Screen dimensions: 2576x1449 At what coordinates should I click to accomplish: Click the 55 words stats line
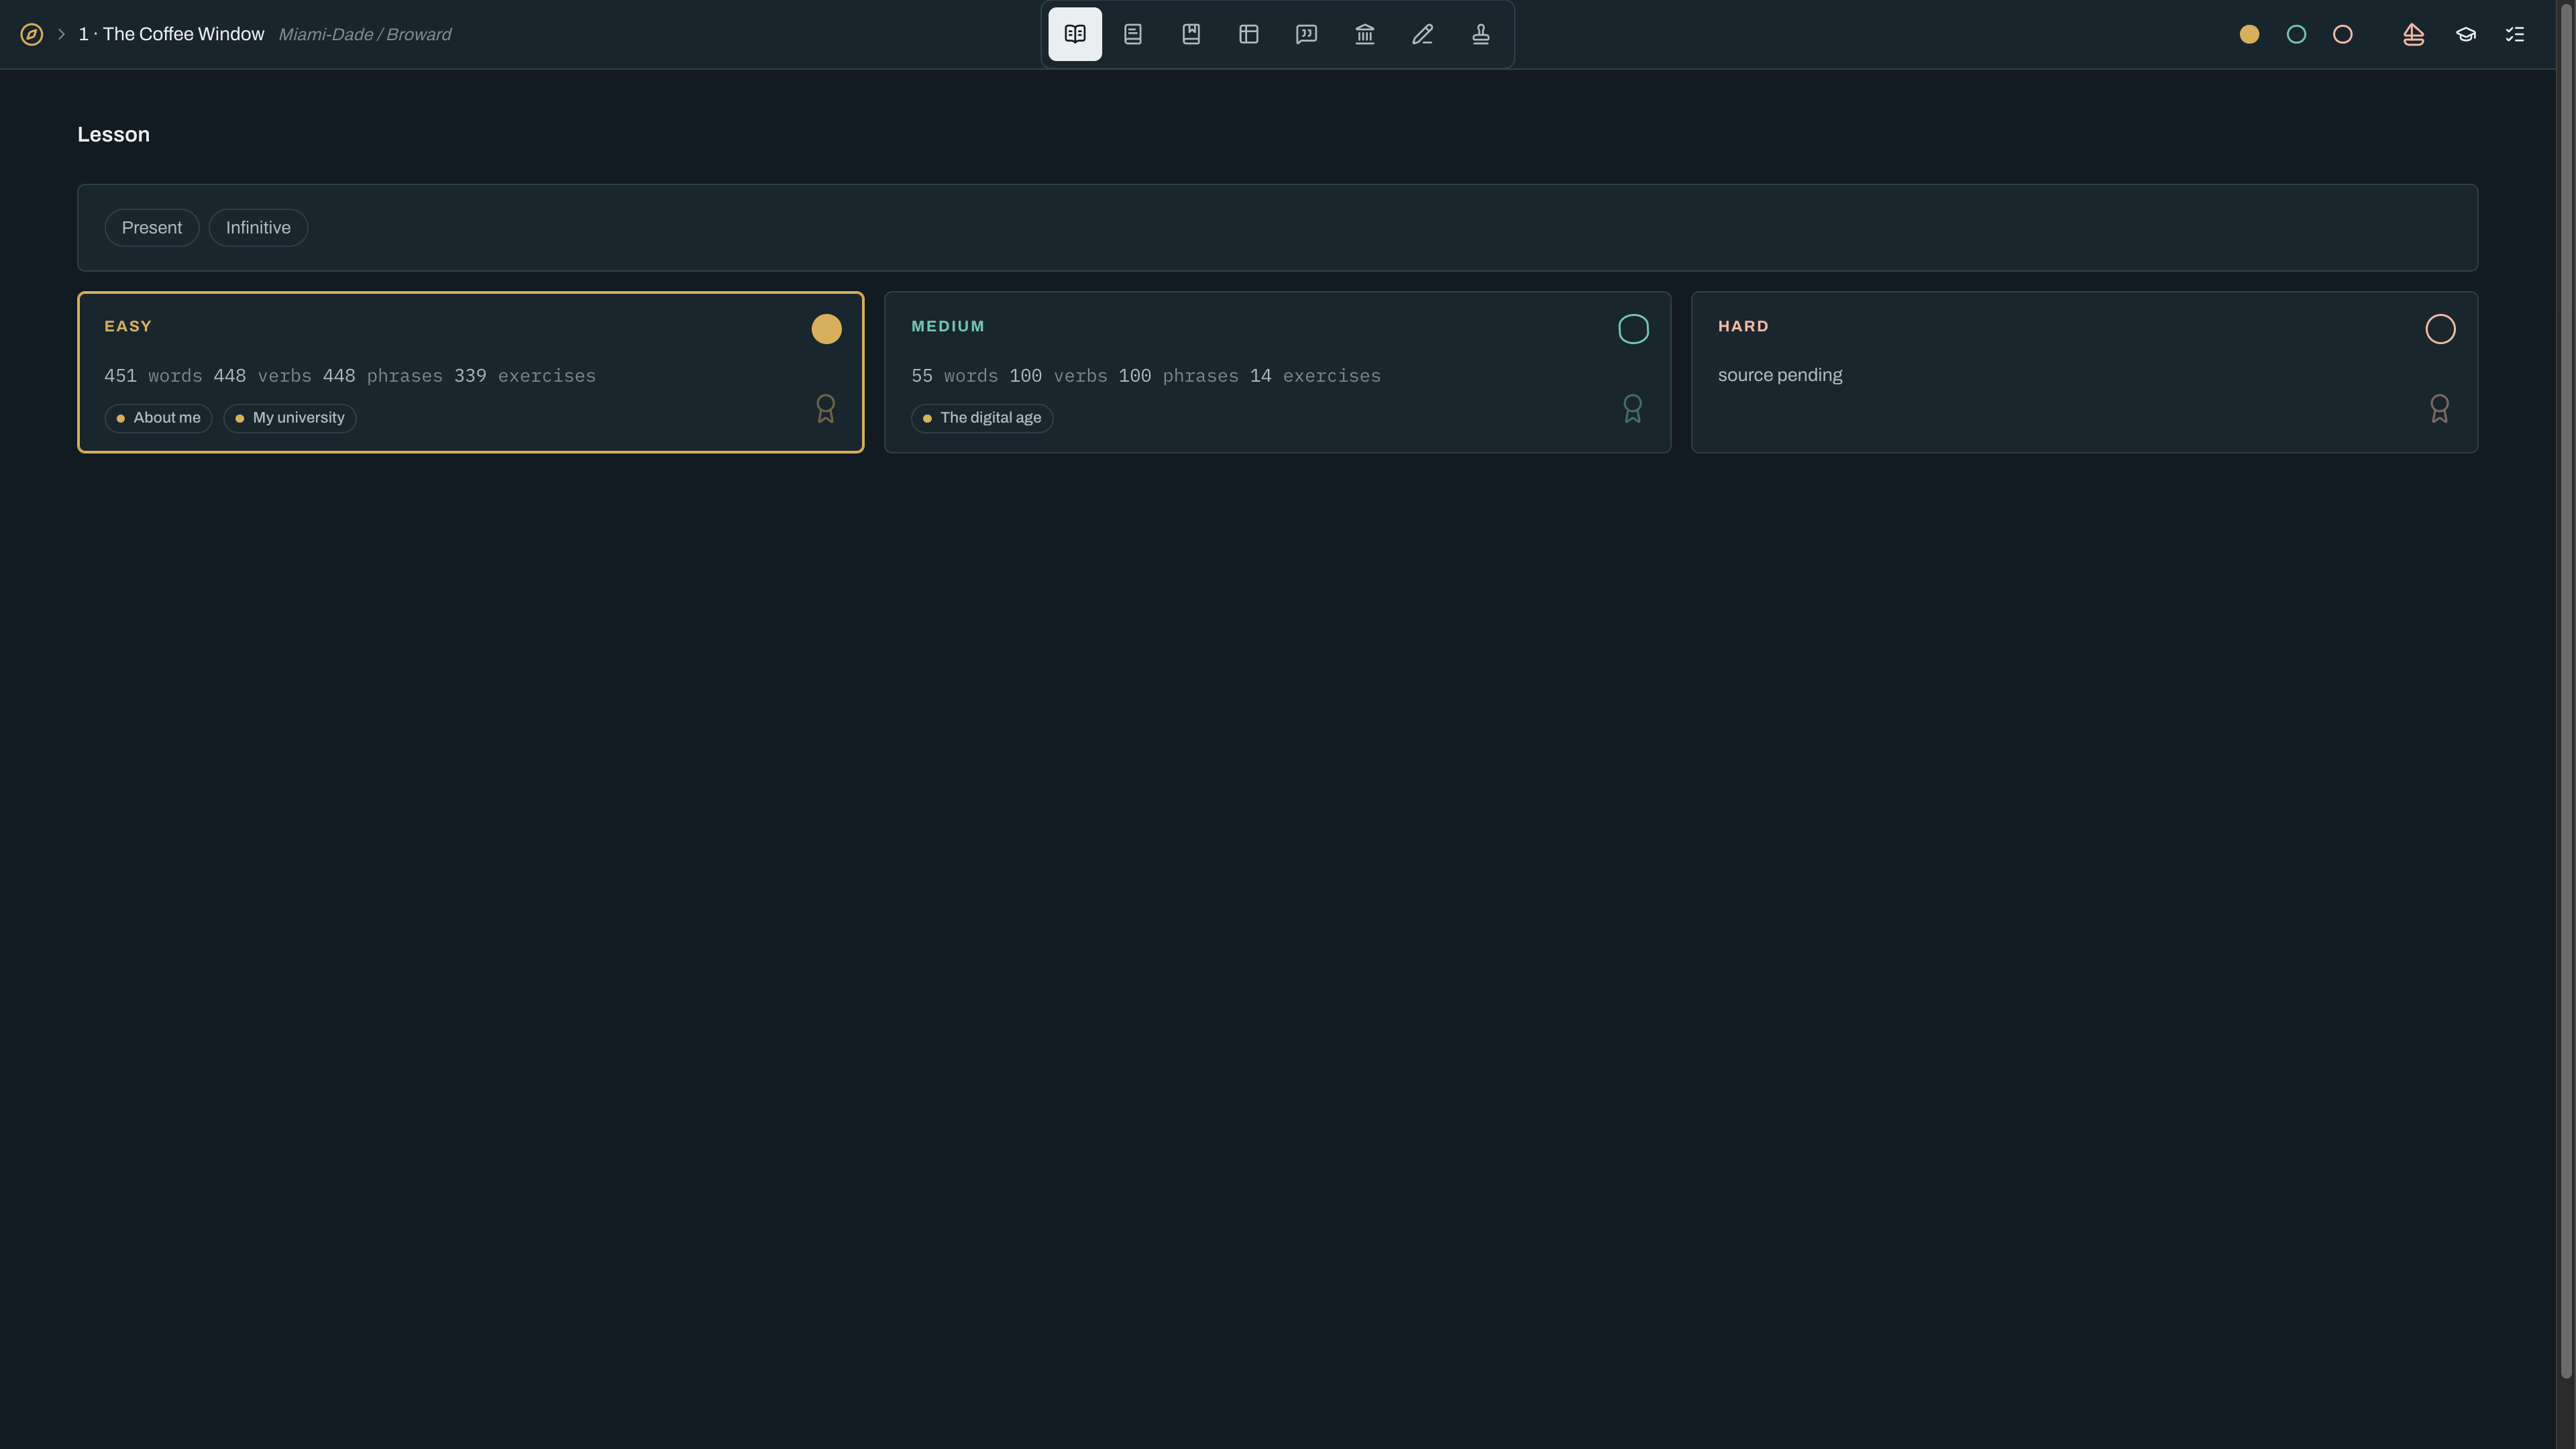(x=1146, y=376)
